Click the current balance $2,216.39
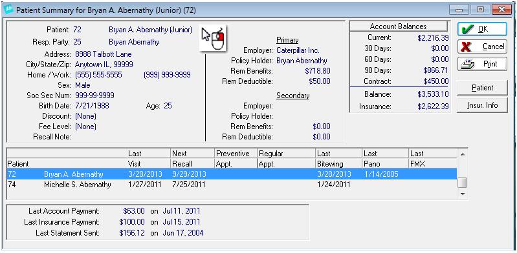The height and width of the screenshot is (253, 517). tap(433, 37)
